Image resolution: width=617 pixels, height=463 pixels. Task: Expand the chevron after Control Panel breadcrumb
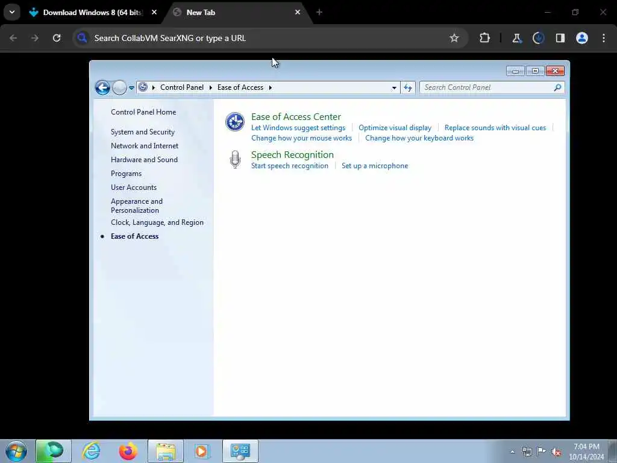(x=210, y=87)
